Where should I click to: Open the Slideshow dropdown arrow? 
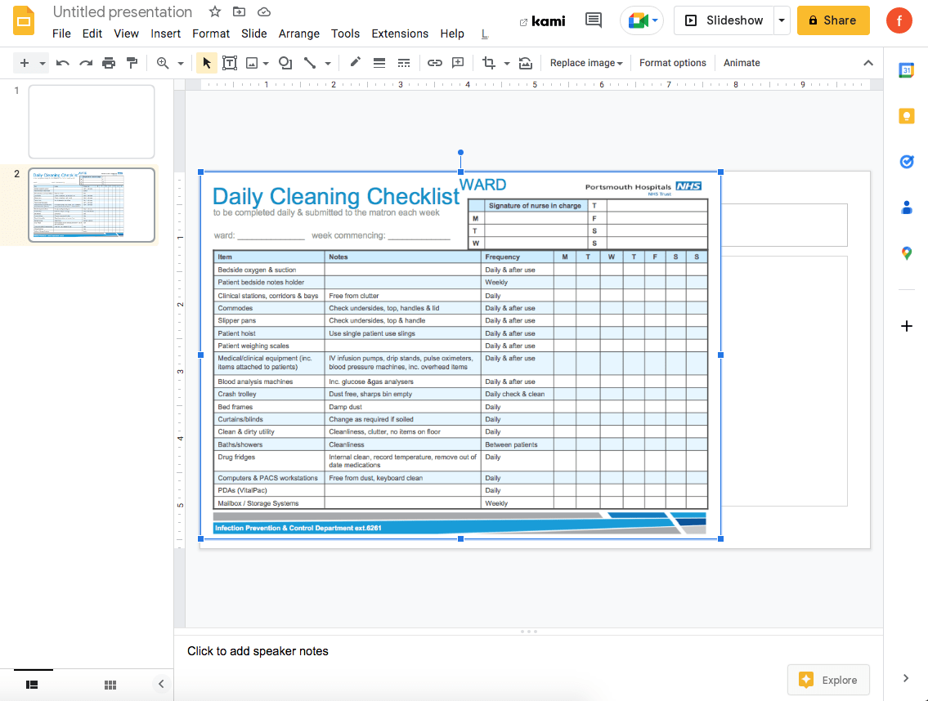782,20
